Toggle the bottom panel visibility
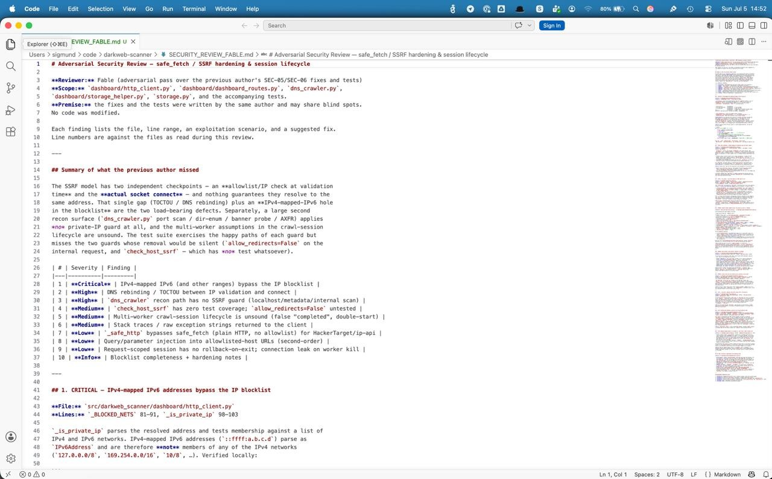 tap(752, 25)
